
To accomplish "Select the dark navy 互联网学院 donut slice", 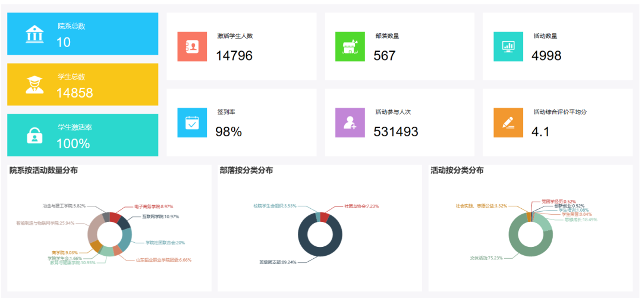I will [124, 222].
